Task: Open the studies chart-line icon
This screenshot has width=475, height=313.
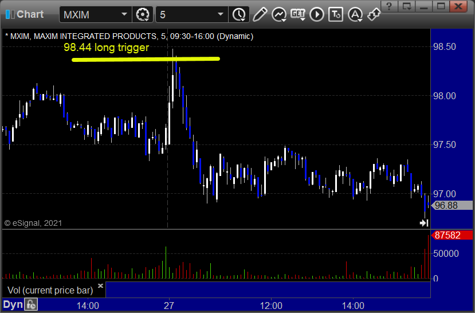Action: tap(278, 14)
